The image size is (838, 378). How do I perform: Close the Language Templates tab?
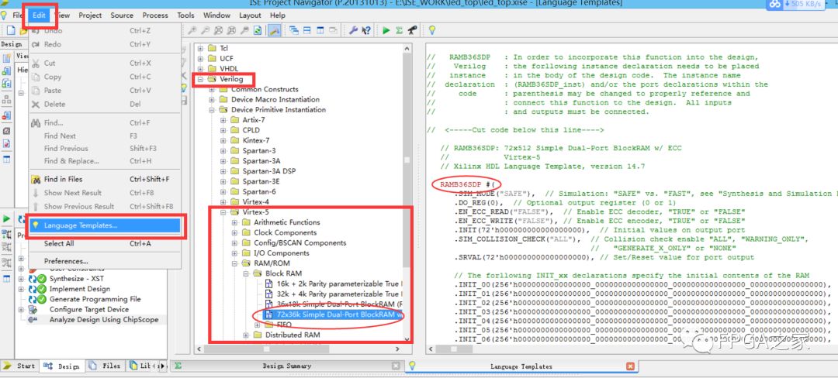point(630,366)
